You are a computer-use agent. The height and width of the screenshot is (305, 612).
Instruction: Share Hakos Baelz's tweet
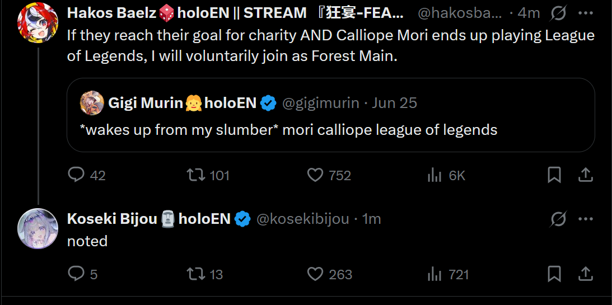point(585,175)
